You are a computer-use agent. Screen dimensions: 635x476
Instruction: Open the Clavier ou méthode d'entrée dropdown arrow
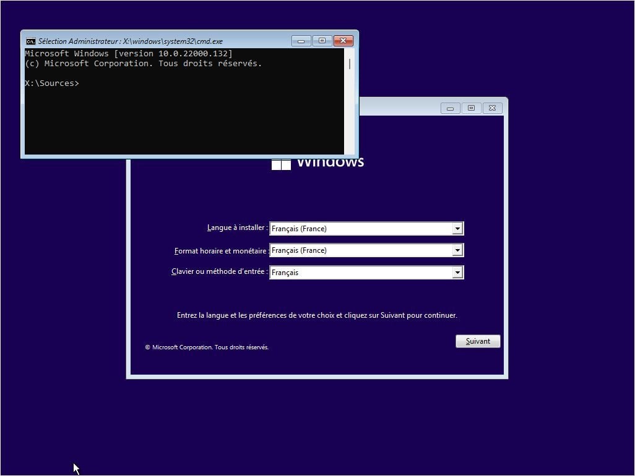[457, 272]
